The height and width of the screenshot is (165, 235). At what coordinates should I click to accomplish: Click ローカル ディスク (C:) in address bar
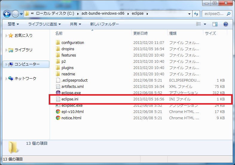(55, 13)
